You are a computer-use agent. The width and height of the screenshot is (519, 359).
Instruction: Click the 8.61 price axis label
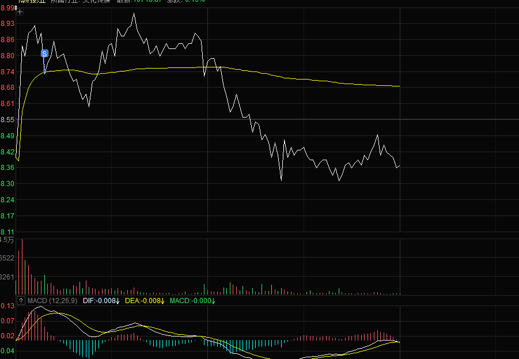(x=7, y=104)
